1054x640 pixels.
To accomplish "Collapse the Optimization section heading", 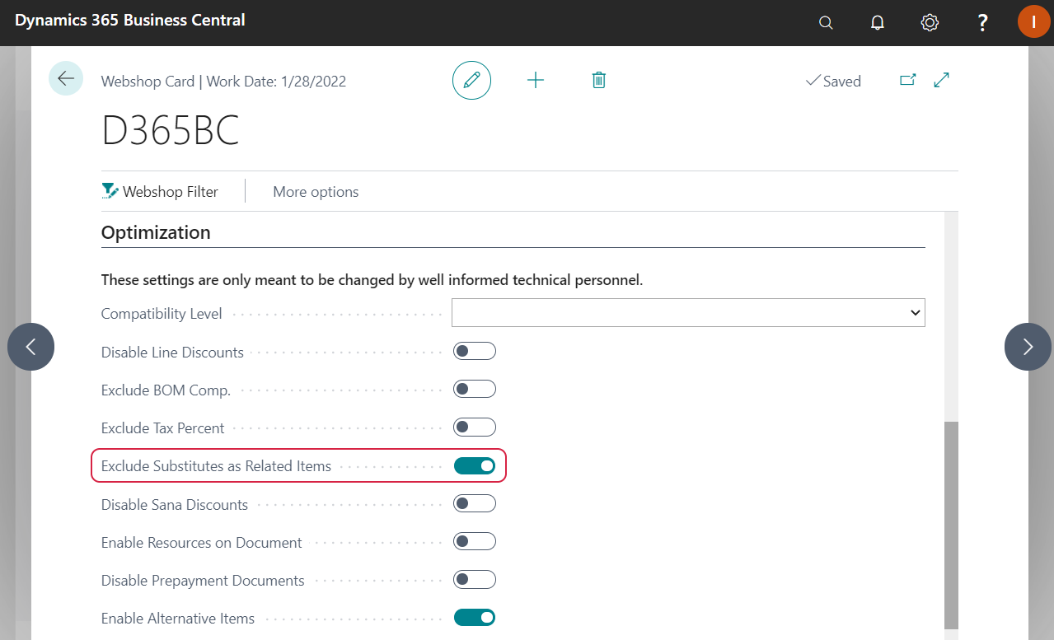I will tap(156, 232).
